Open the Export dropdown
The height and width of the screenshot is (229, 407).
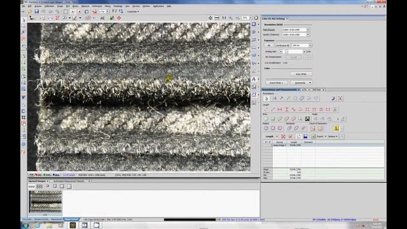321,137
